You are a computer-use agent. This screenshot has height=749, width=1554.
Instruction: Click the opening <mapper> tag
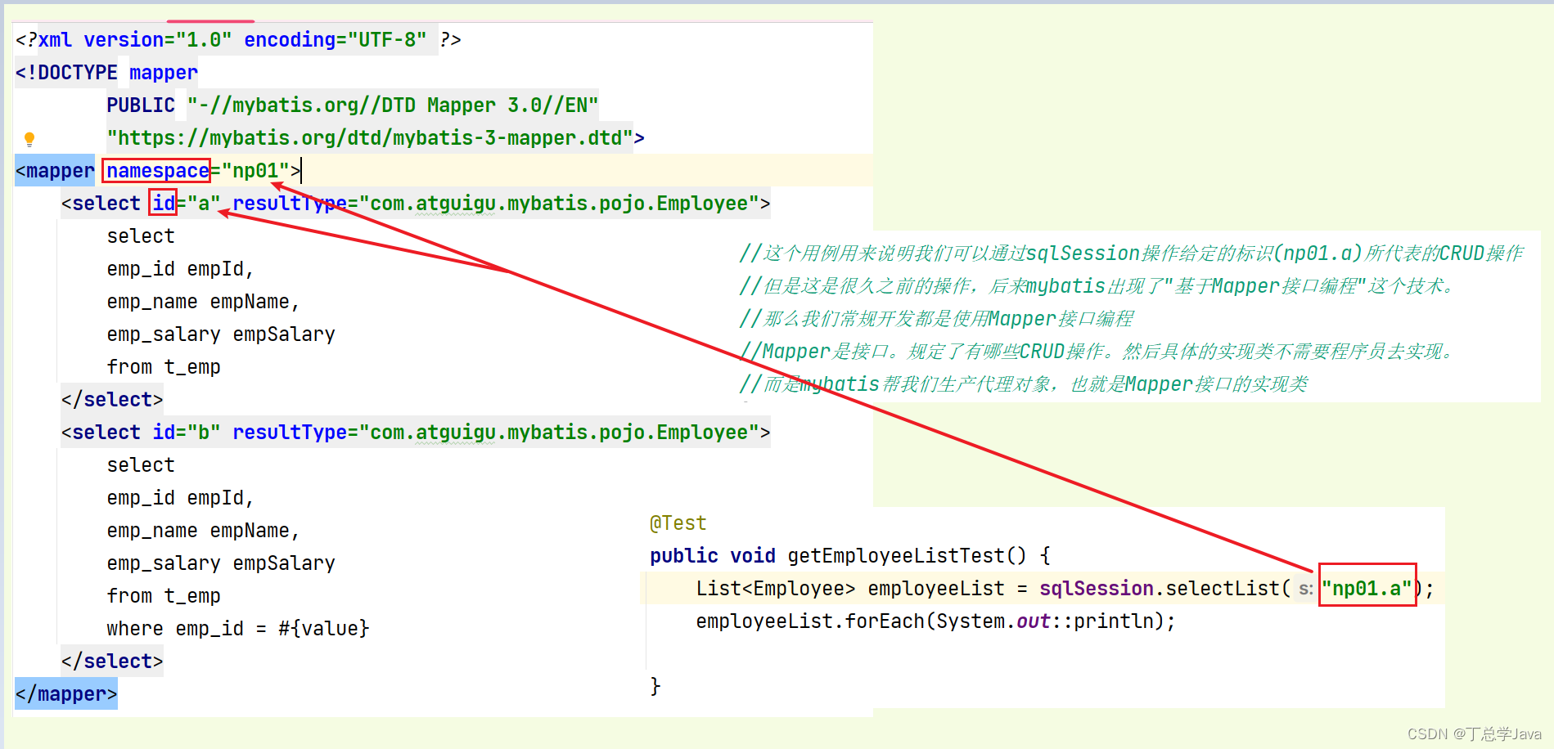53,170
